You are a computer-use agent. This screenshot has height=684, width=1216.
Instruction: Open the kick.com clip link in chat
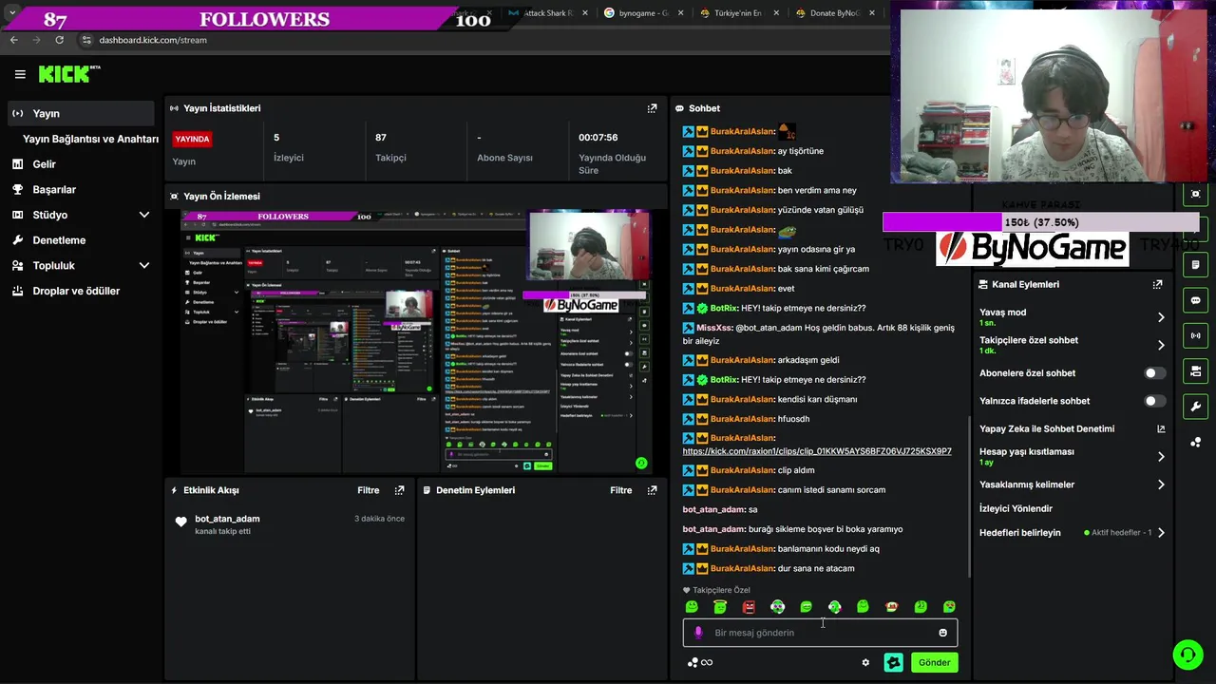coord(817,451)
